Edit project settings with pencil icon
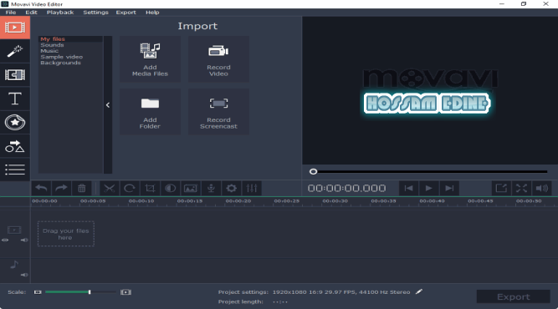The image size is (558, 309). pyautogui.click(x=419, y=291)
